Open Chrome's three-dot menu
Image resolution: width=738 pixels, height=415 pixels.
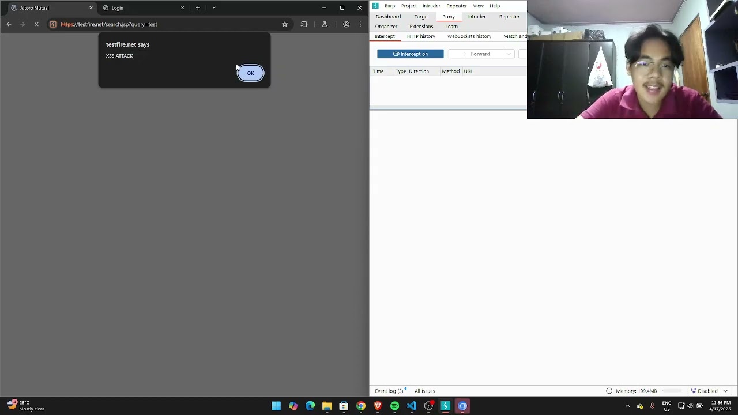click(360, 24)
